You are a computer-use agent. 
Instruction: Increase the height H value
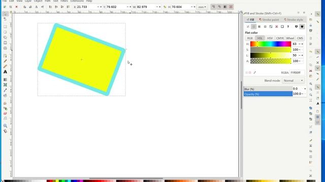click(x=194, y=7)
